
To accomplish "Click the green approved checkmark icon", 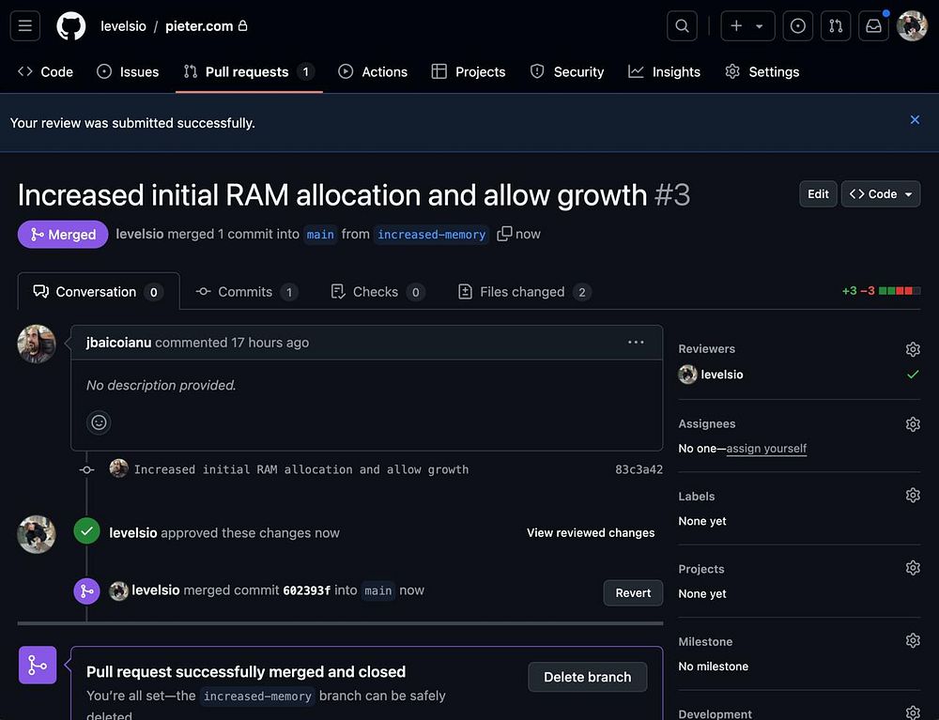I will pyautogui.click(x=86, y=531).
